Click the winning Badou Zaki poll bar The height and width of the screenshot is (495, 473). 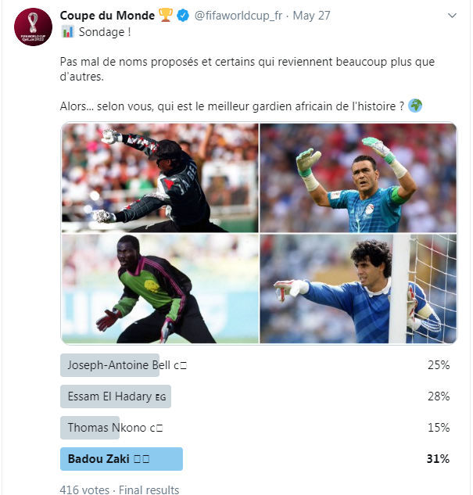tap(121, 459)
